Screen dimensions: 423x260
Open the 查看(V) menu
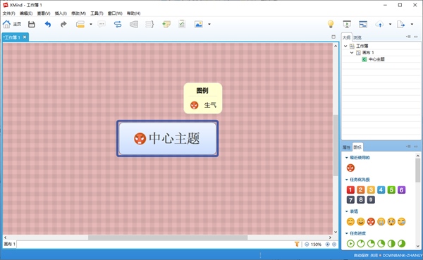[44, 13]
